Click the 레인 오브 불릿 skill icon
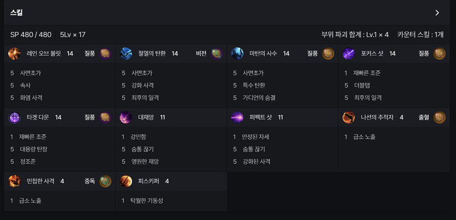The height and width of the screenshot is (220, 456). point(14,53)
